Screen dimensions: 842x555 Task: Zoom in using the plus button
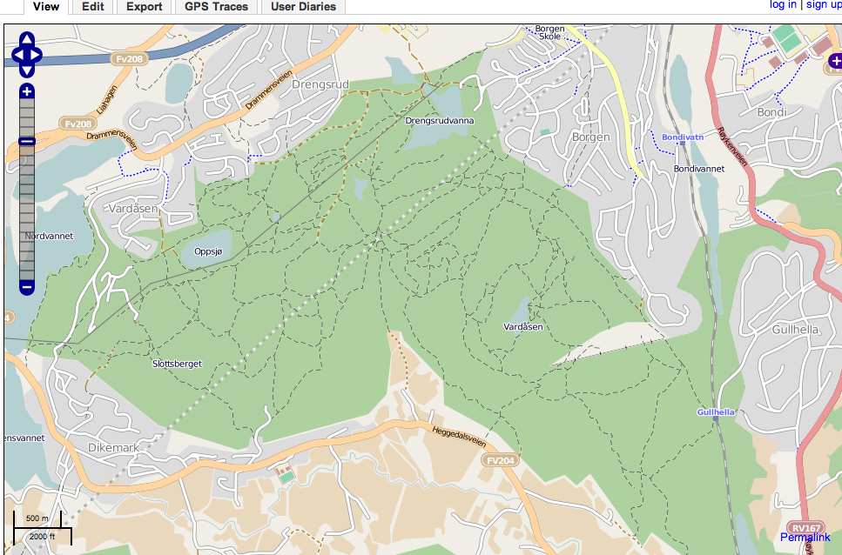pyautogui.click(x=26, y=91)
